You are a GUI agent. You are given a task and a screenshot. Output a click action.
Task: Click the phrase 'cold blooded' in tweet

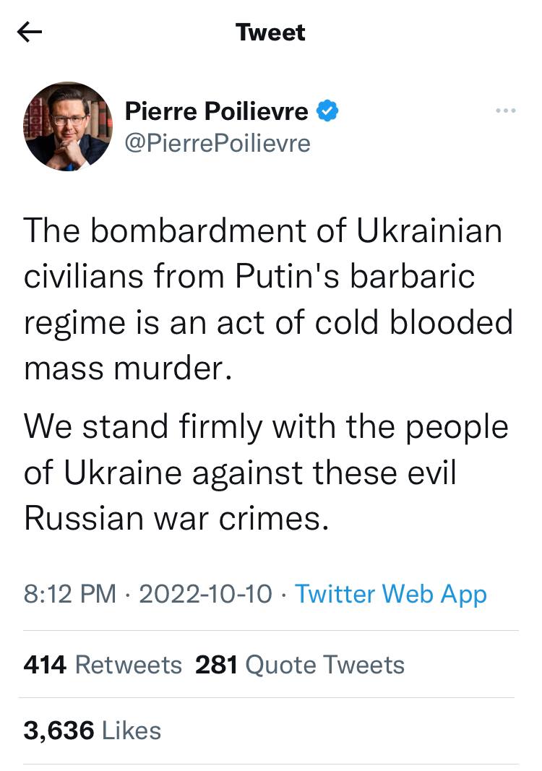click(x=413, y=322)
